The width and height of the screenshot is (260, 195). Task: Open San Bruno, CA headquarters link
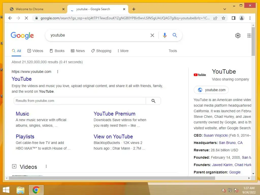point(231,143)
